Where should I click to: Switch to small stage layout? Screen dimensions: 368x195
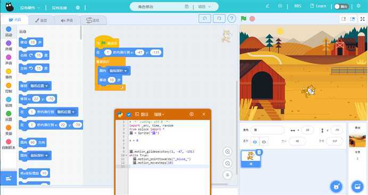point(344,19)
